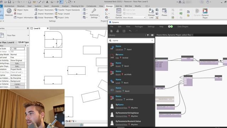The width and height of the screenshot is (227, 128).
Task: Open the Phases tool
Action: click(164, 12)
